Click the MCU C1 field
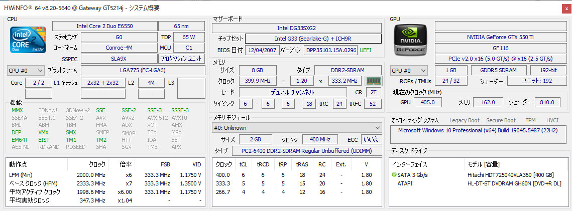The image size is (572, 211). (x=189, y=48)
